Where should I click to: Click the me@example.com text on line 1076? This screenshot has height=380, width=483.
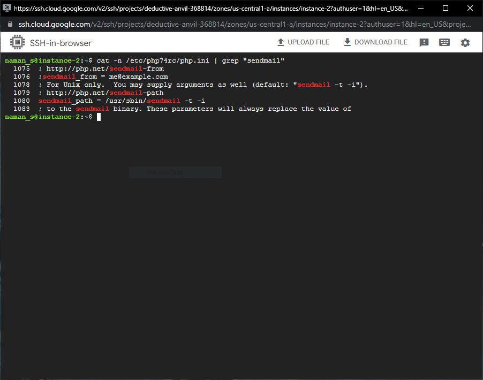coord(138,77)
